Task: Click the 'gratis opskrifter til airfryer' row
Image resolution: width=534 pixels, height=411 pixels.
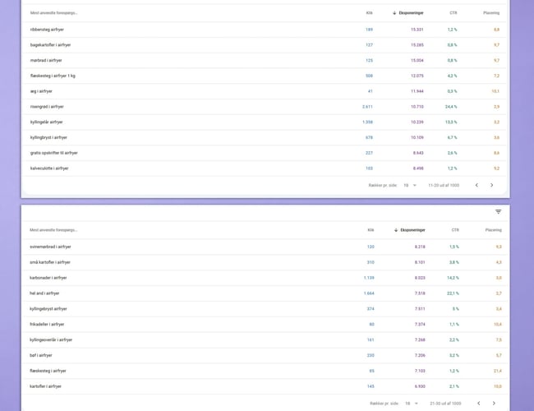Action: [53, 153]
